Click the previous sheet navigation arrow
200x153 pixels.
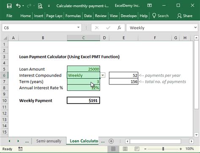pyautogui.click(x=9, y=141)
